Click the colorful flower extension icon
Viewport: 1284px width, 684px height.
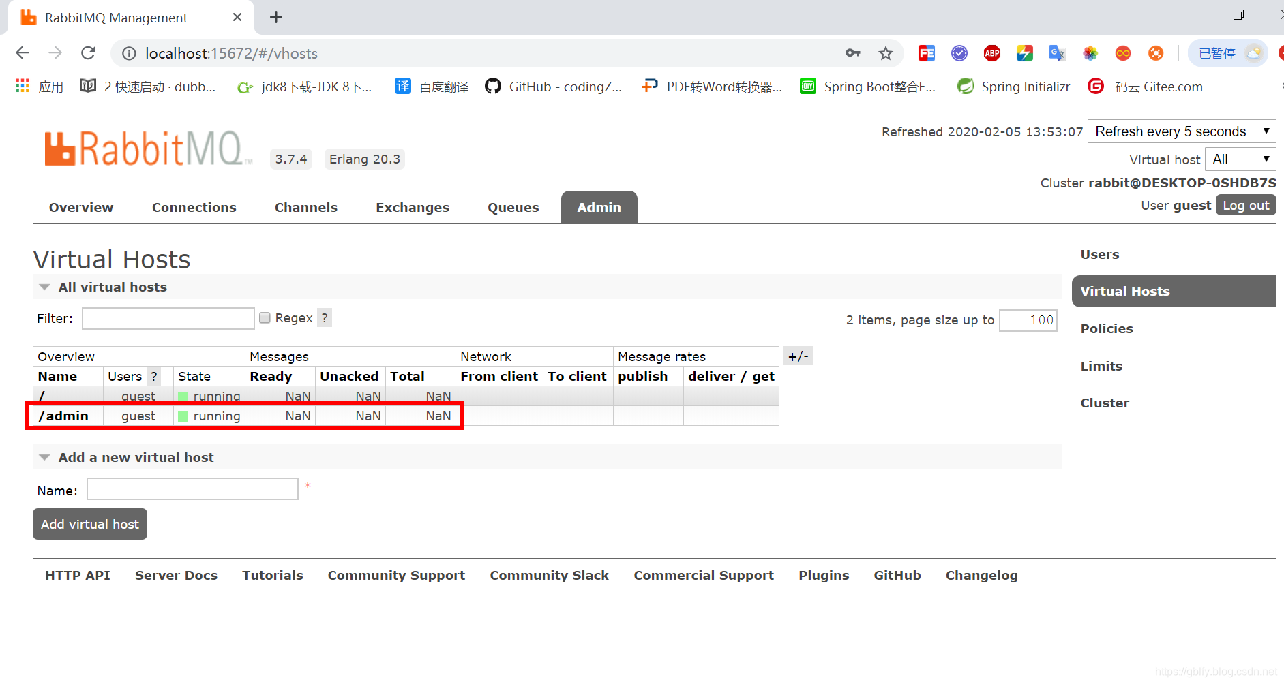pyautogui.click(x=1090, y=53)
